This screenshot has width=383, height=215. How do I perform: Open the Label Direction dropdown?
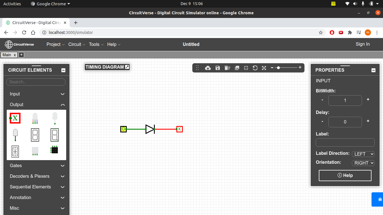(x=363, y=154)
